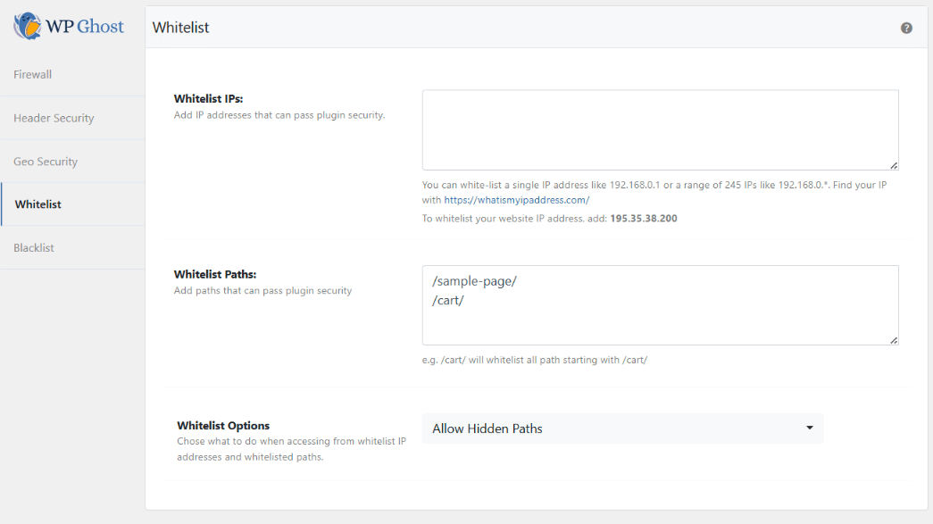Image resolution: width=933 pixels, height=524 pixels.
Task: Click the website IP address 195.35.38.200
Action: 643,218
